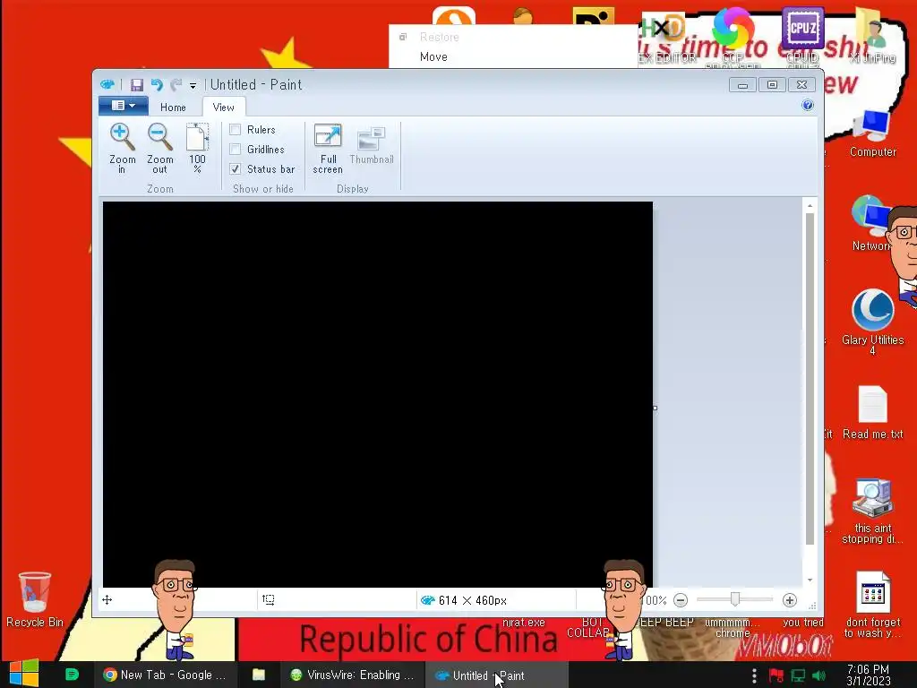Choose Move from the context menu
917x688 pixels.
[x=433, y=56]
